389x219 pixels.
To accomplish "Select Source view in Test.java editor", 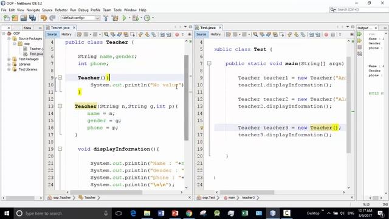I will 201,35.
